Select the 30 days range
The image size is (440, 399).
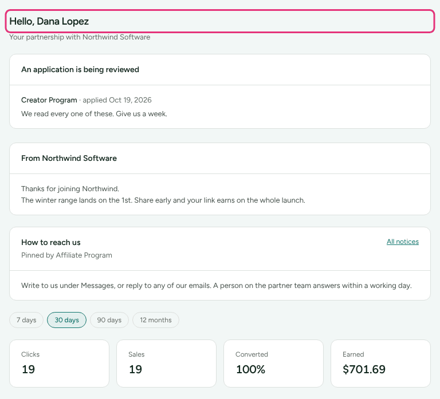coord(67,320)
